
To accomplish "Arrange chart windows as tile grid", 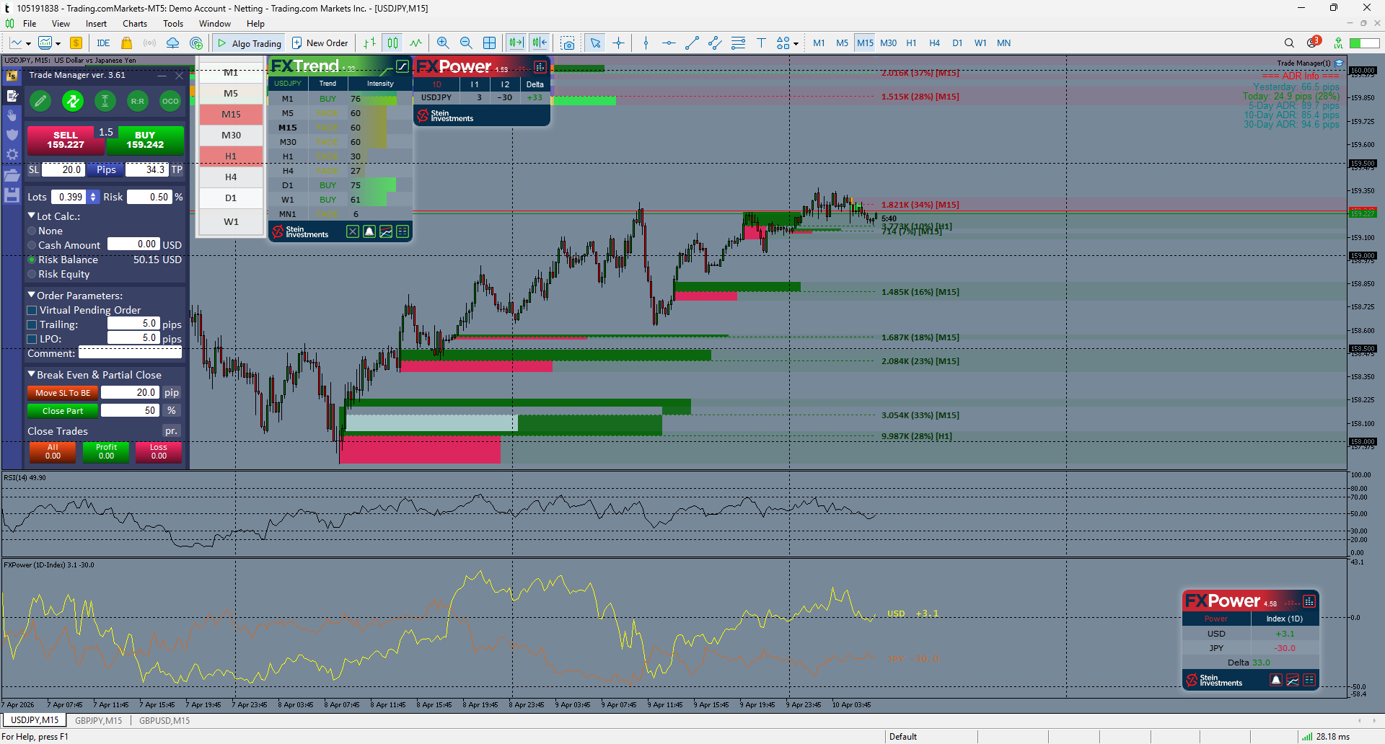I will (490, 43).
